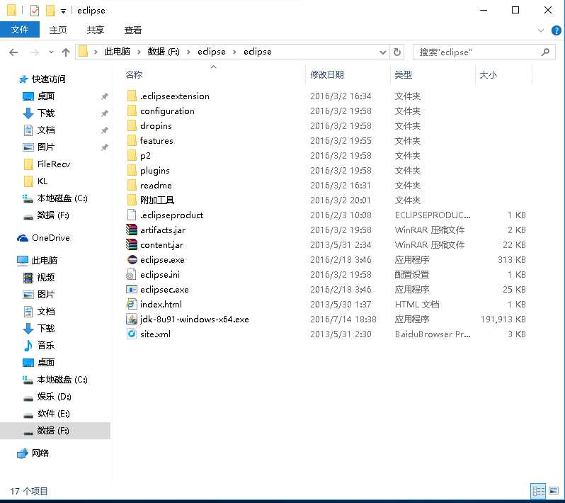The image size is (565, 503).
Task: Open the 查看 ribbon tab
Action: (x=132, y=30)
